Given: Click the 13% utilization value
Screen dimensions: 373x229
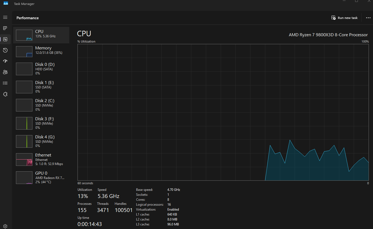Looking at the screenshot, I should click(83, 196).
